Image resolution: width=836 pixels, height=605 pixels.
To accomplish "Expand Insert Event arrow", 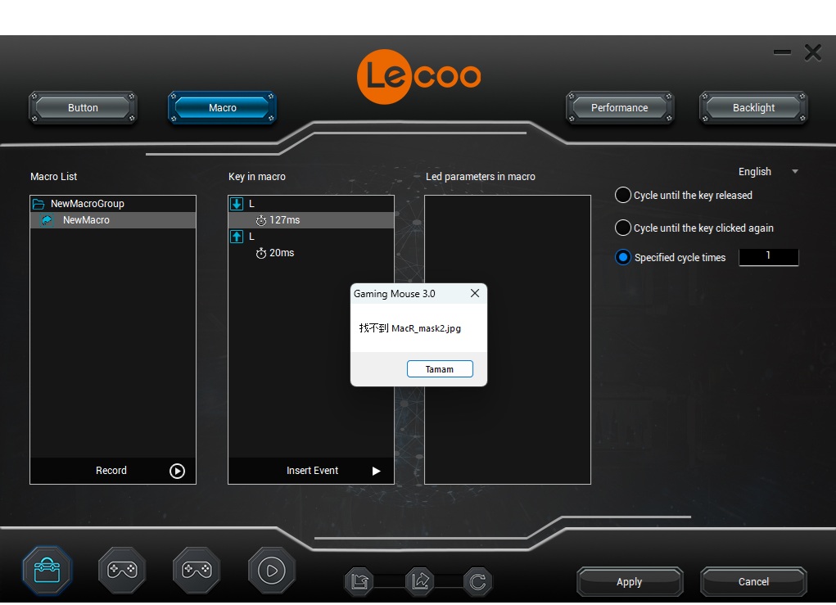I will point(376,471).
